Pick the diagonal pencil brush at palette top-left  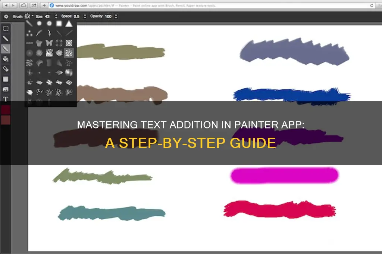coord(29,24)
